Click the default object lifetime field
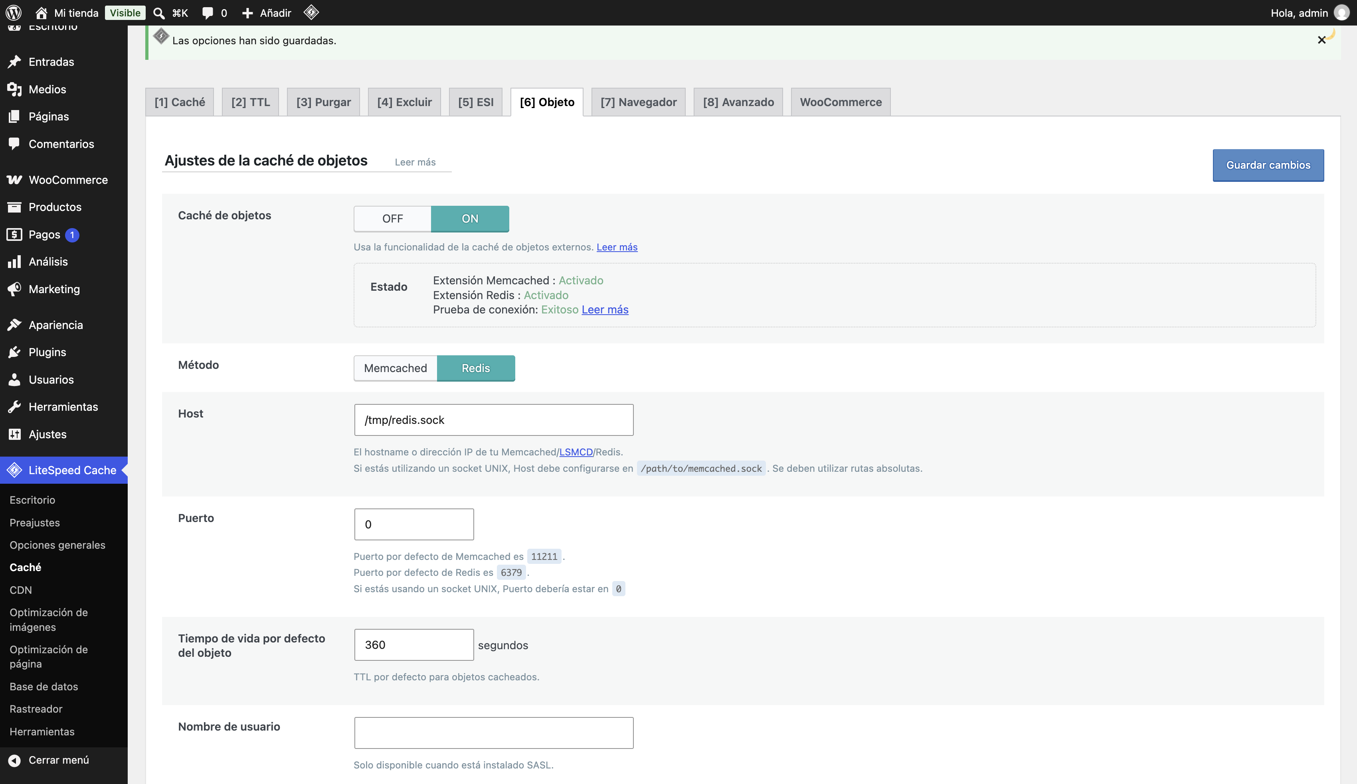The width and height of the screenshot is (1357, 784). point(414,645)
